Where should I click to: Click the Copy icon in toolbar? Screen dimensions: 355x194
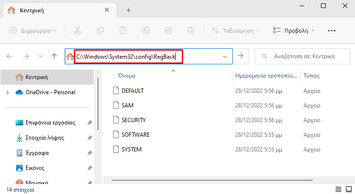click(100, 30)
